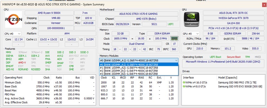This screenshot has height=108, width=267.
Task: Click the AMD-V feature label in red
Action: (x=22, y=63)
